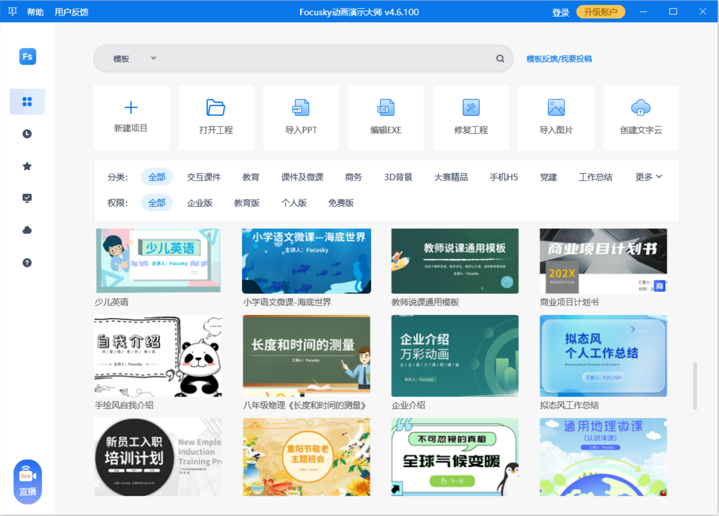Click the search magnifier icon
The width and height of the screenshot is (719, 516).
[x=500, y=58]
